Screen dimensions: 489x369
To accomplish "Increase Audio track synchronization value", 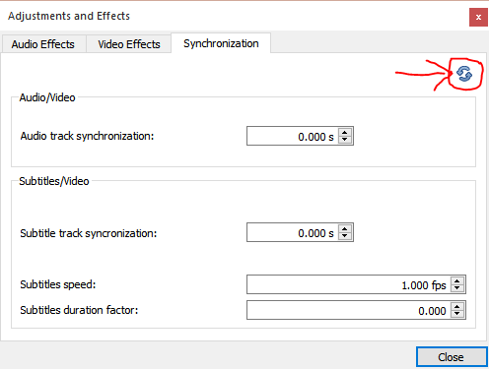I will click(345, 133).
